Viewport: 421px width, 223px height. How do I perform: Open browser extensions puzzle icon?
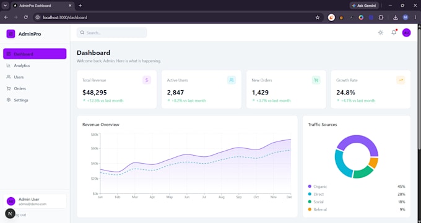[381, 17]
